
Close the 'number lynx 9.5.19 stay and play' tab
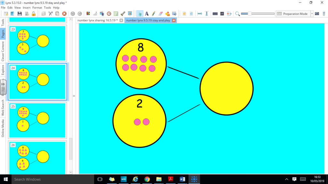click(x=174, y=20)
